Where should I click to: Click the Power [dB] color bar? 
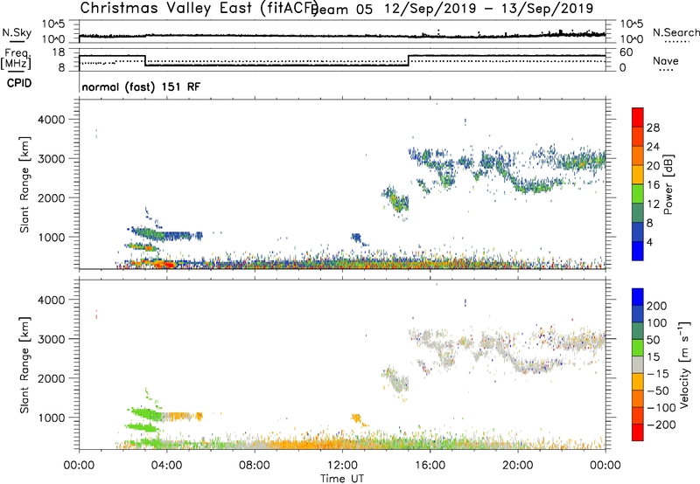[x=638, y=183]
